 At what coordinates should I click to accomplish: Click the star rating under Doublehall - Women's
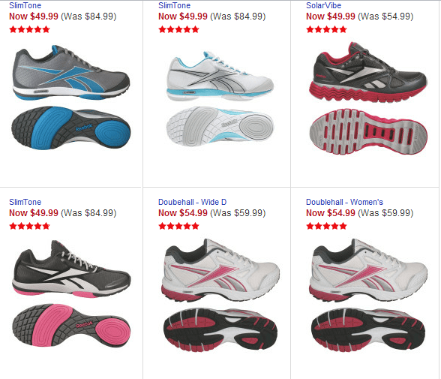pos(326,226)
